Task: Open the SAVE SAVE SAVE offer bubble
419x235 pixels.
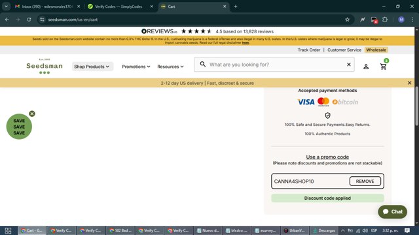Action: pos(19,127)
